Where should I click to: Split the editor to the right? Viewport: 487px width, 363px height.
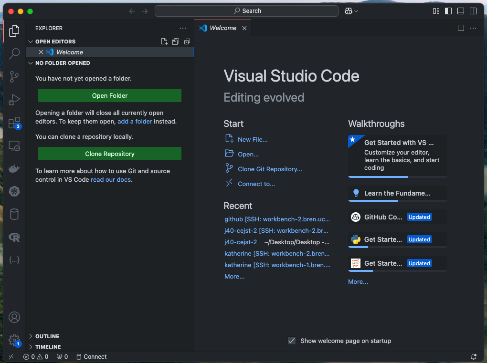coord(461,28)
